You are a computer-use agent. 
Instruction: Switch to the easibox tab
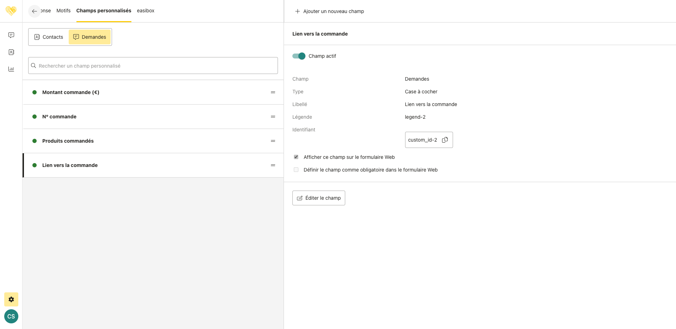click(x=145, y=11)
